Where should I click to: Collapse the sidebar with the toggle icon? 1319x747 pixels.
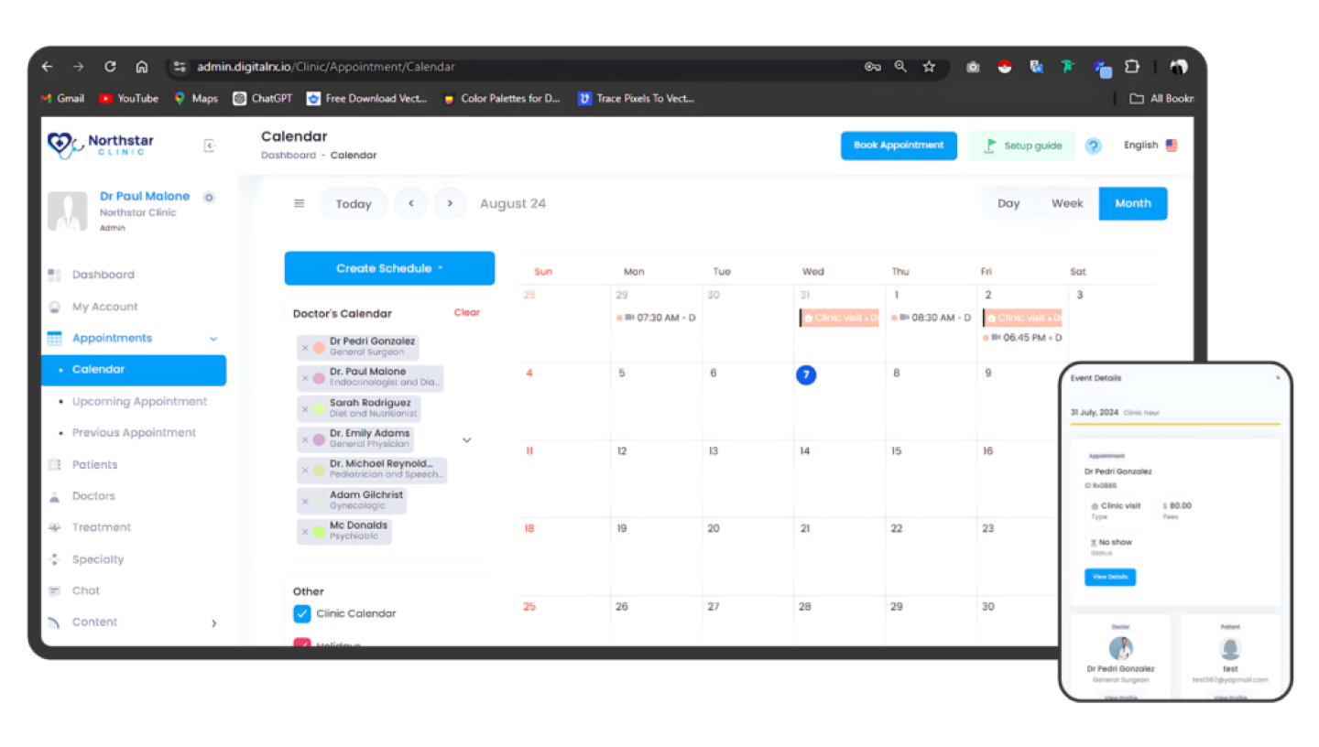pos(209,146)
